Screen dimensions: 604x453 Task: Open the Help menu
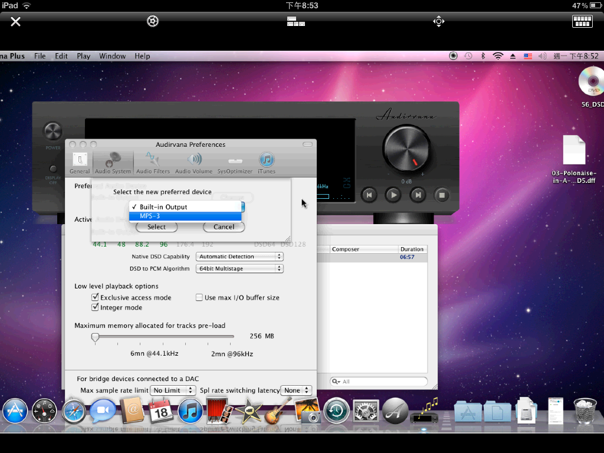coord(142,56)
